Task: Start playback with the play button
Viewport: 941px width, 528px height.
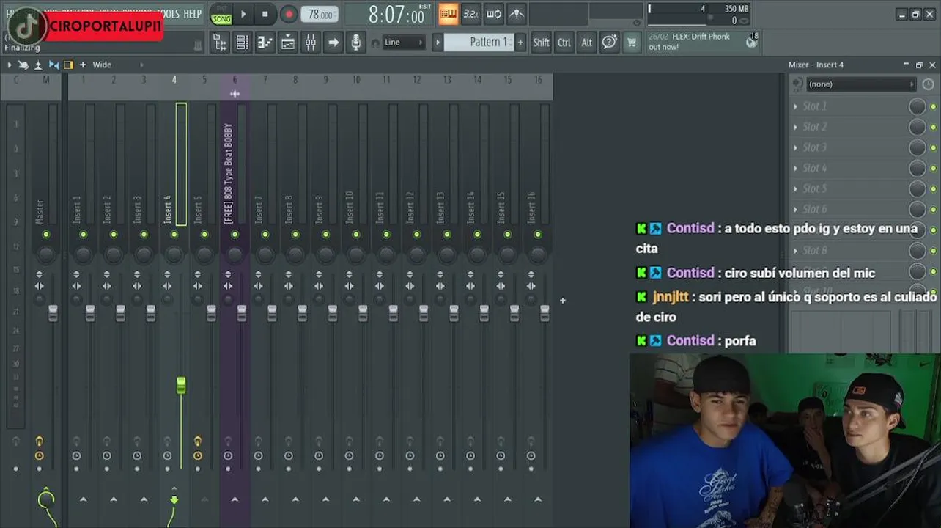Action: pyautogui.click(x=243, y=14)
